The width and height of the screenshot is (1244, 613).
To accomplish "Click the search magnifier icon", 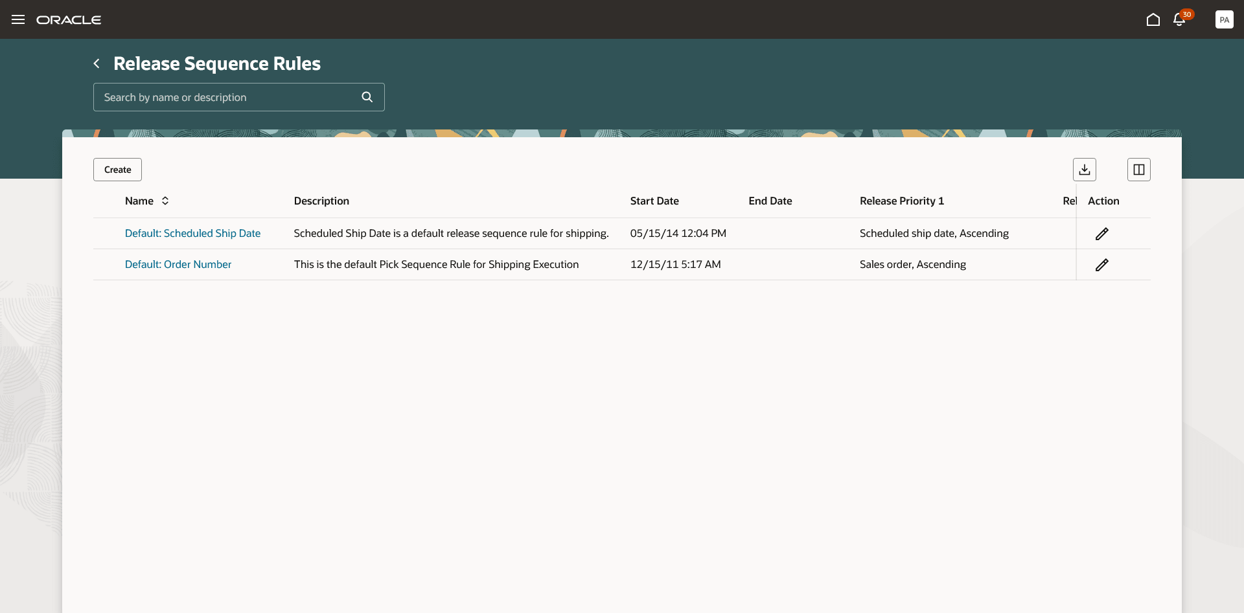I will click(367, 97).
